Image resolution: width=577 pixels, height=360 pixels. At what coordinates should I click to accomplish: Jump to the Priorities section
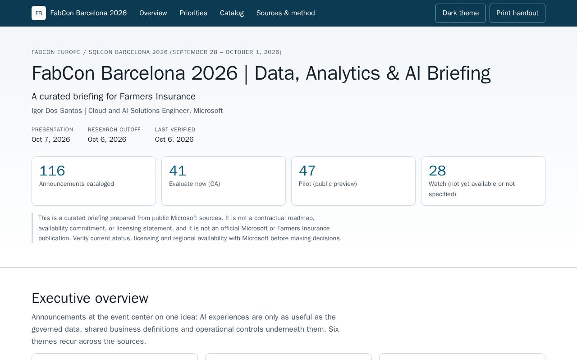click(193, 13)
